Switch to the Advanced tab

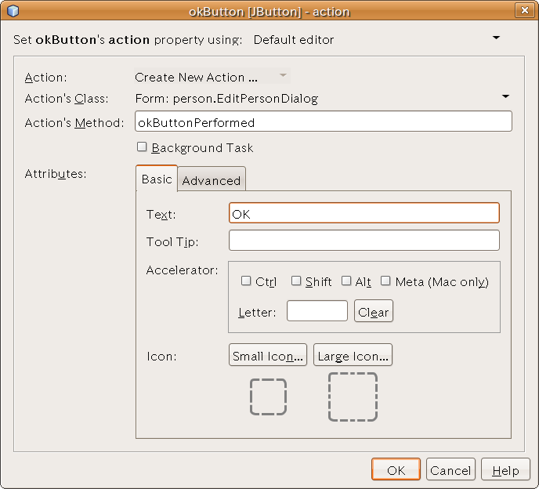click(x=212, y=180)
